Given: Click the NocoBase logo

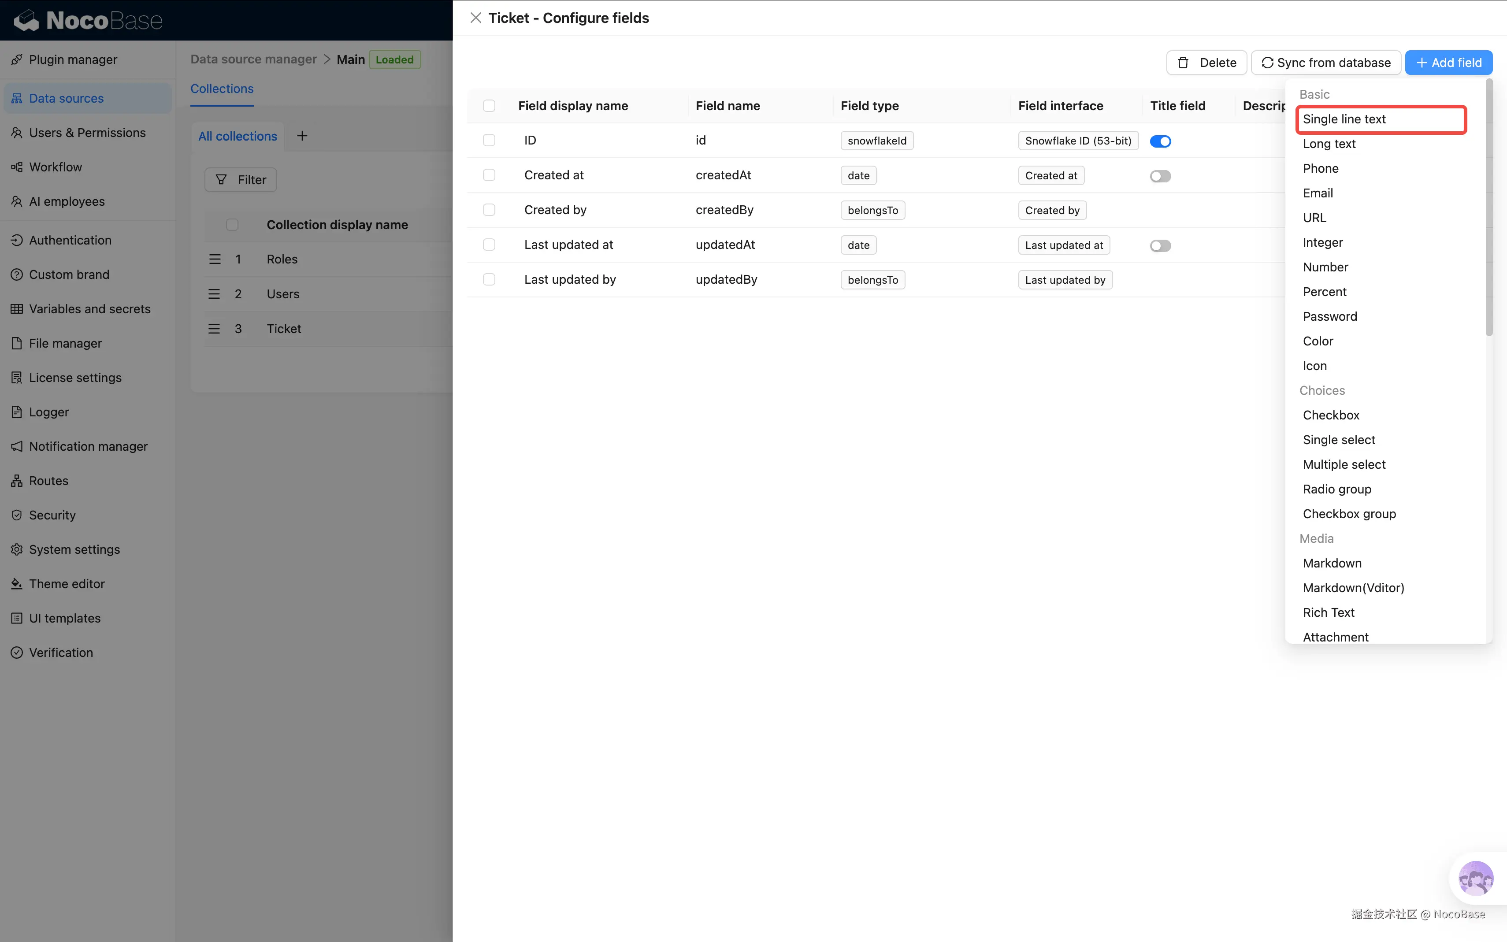Looking at the screenshot, I should pyautogui.click(x=87, y=20).
